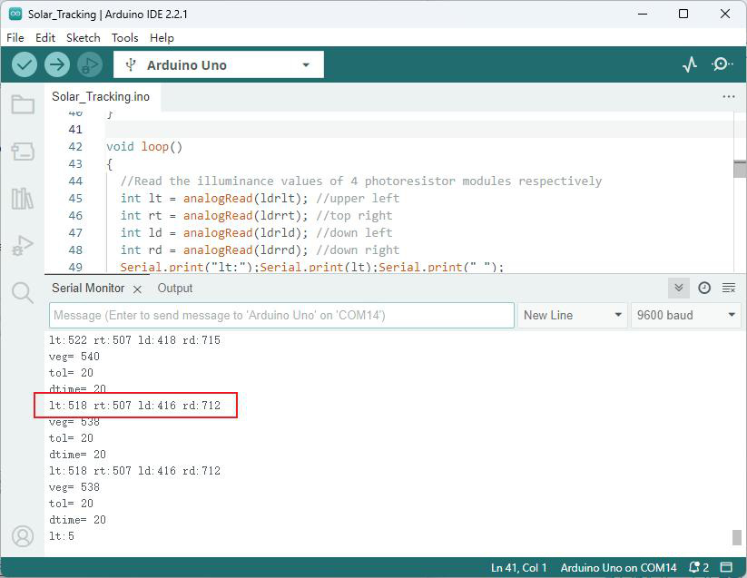The width and height of the screenshot is (747, 578).
Task: Open the Tools menu
Action: click(x=125, y=37)
